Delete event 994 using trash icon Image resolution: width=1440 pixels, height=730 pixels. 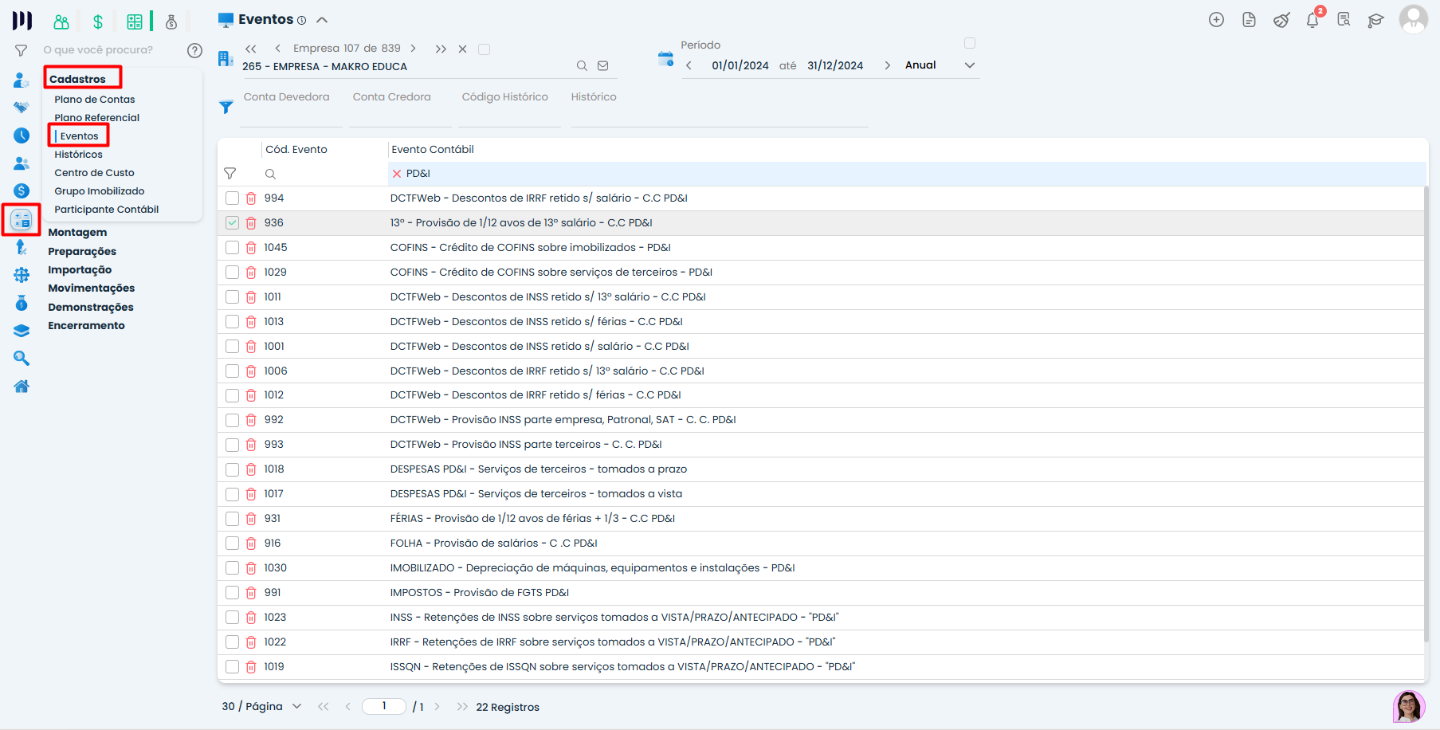click(x=251, y=198)
